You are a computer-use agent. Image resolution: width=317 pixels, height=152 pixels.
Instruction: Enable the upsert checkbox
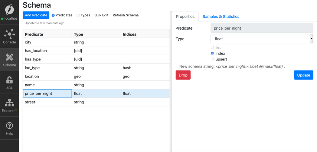[212, 59]
